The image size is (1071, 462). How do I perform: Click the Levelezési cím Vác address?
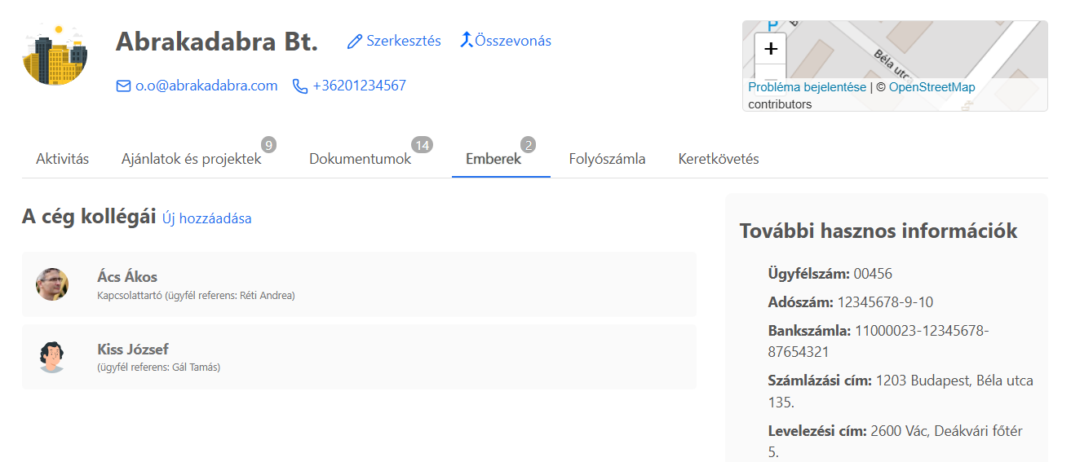pos(896,441)
